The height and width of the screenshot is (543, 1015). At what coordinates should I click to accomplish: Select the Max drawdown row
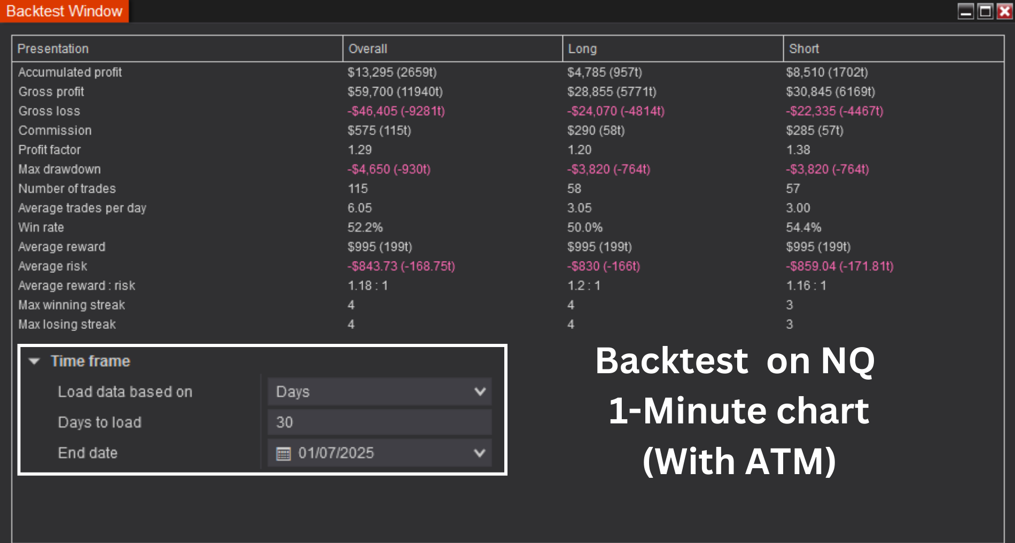point(59,169)
